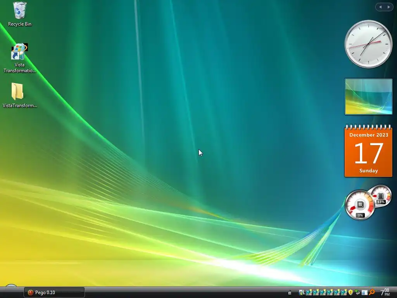Click the taskbar clock showing 7:08 PM
This screenshot has height=298, width=397.
385,292
